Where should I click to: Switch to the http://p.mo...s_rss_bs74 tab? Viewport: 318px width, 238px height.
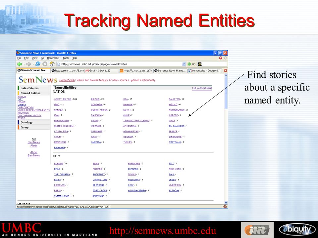tap(136, 71)
